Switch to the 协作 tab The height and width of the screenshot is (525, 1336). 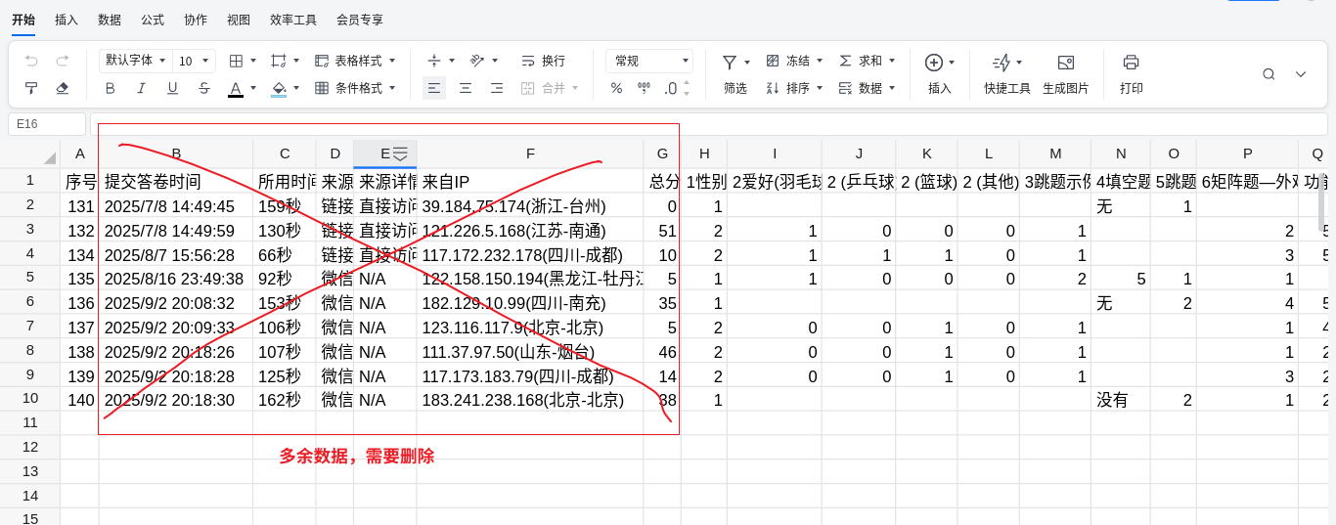click(196, 20)
